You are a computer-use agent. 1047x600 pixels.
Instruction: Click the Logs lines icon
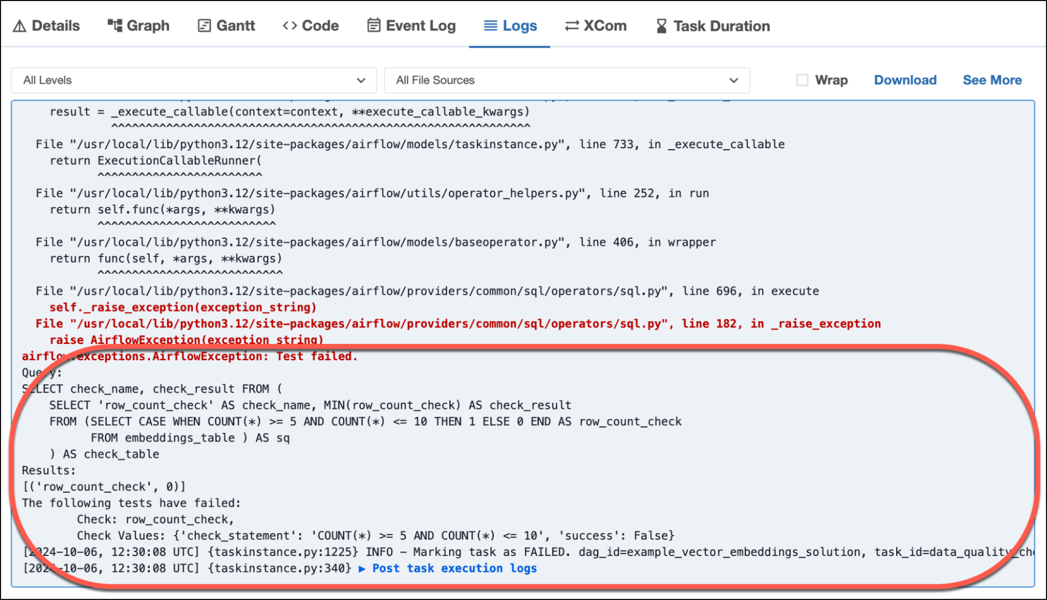click(490, 26)
